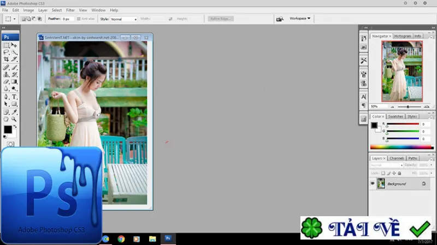Toggle Lock transparent pixels in the Layers panel
This screenshot has height=245, width=437.
(x=383, y=173)
